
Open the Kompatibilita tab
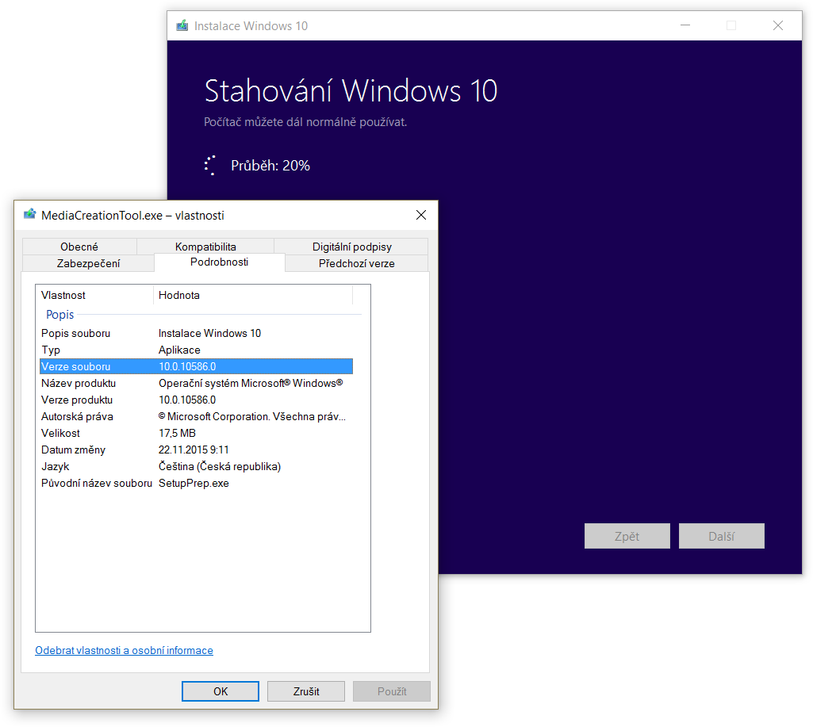click(205, 246)
